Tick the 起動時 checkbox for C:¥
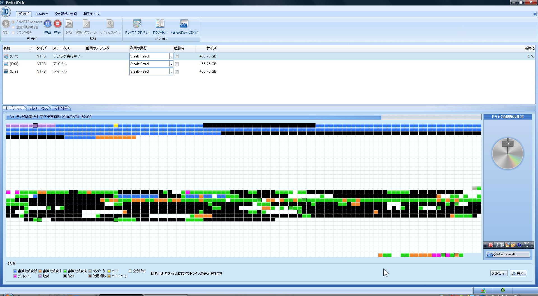 point(177,57)
